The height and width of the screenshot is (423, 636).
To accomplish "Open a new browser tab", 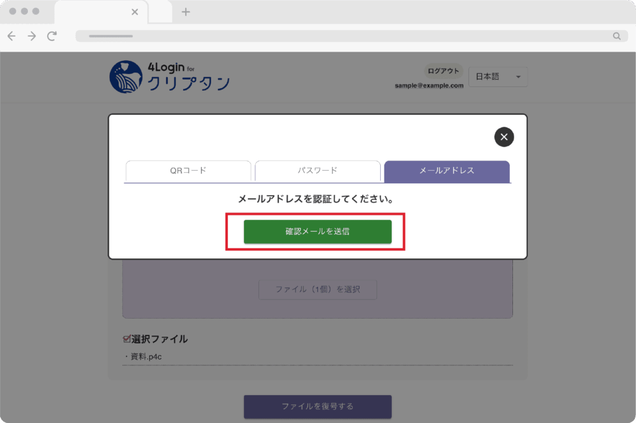I will (186, 12).
